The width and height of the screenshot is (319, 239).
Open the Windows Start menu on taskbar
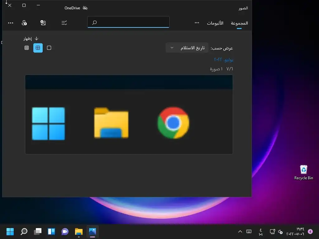coord(10,232)
